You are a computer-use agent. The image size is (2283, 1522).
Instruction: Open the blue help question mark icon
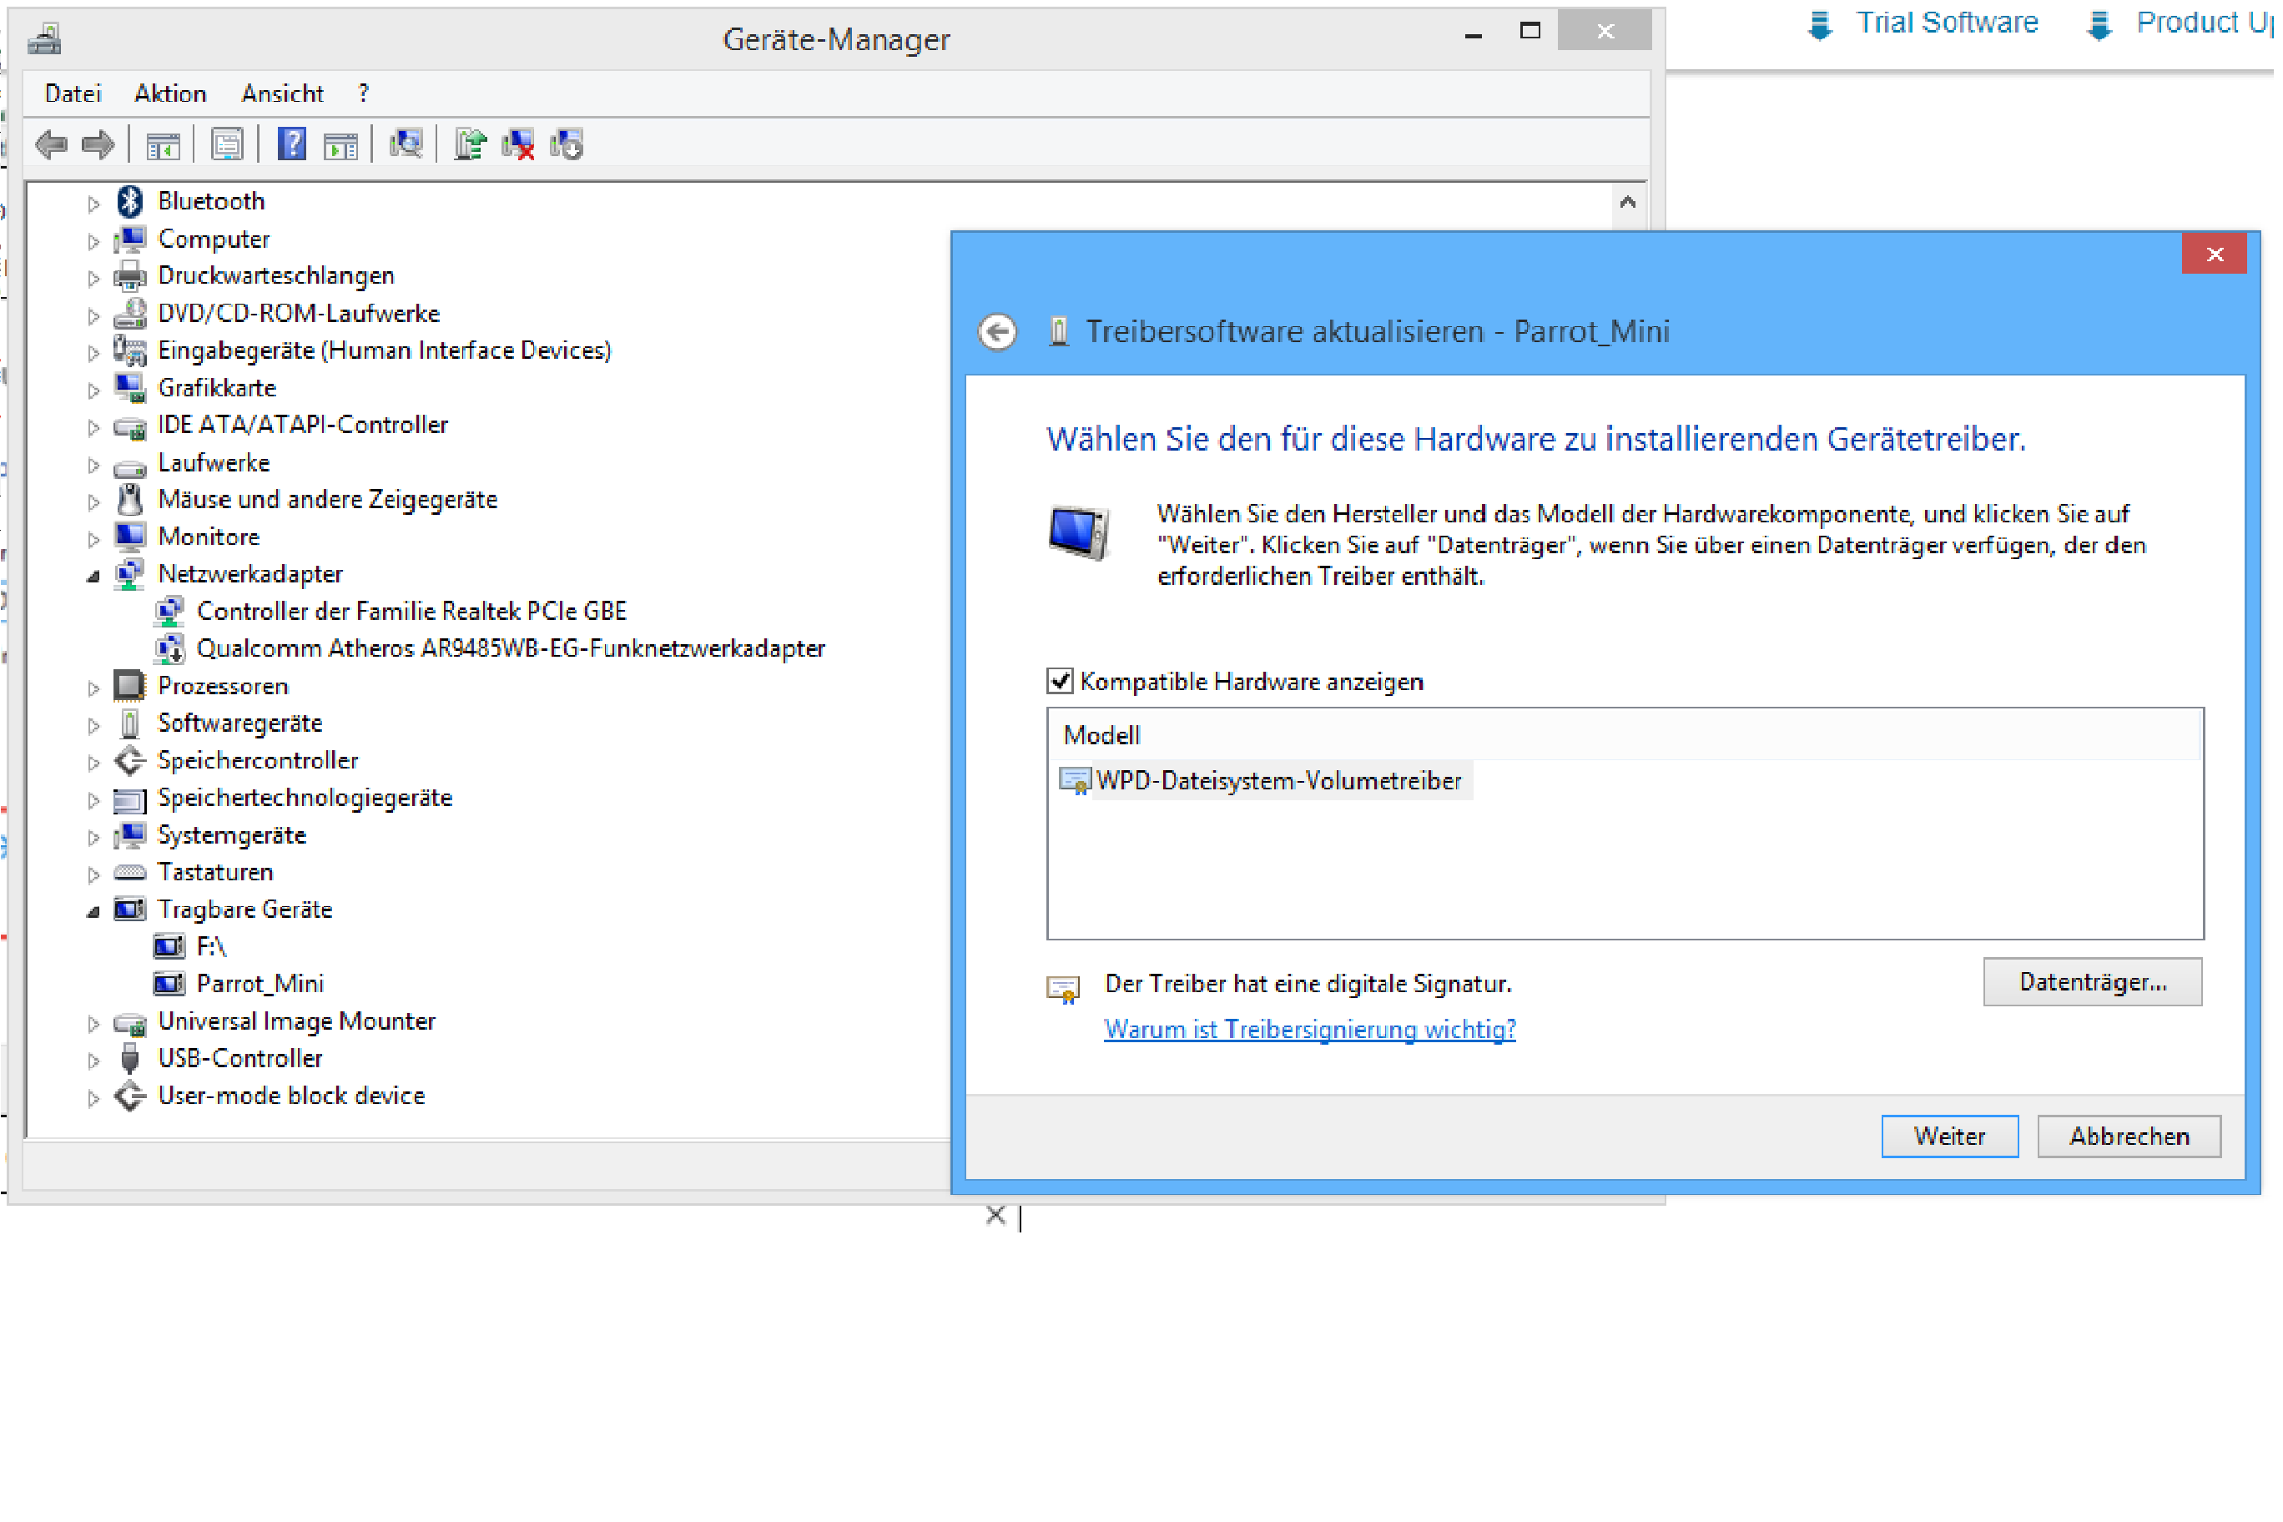point(292,144)
